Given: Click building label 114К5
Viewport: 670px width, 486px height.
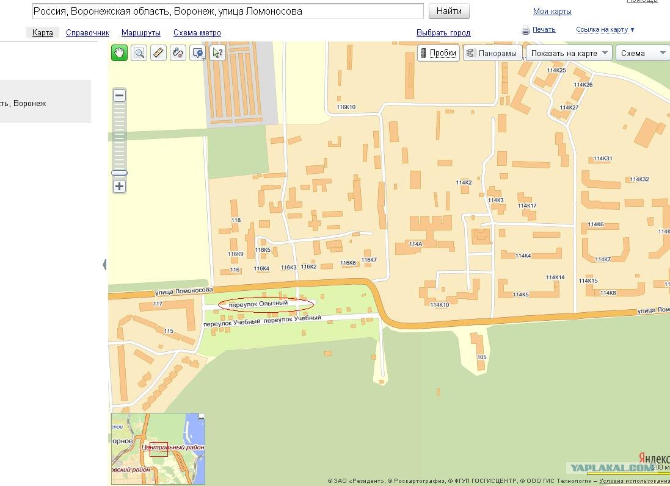Looking at the screenshot, I should pos(520,295).
